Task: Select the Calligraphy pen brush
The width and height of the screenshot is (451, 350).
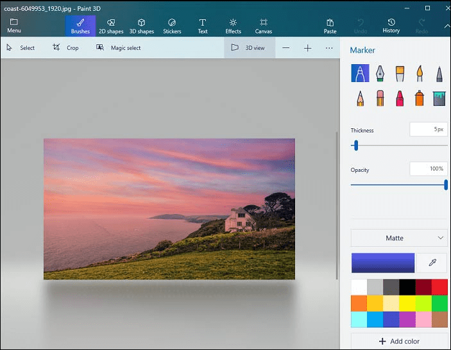Action: 380,74
